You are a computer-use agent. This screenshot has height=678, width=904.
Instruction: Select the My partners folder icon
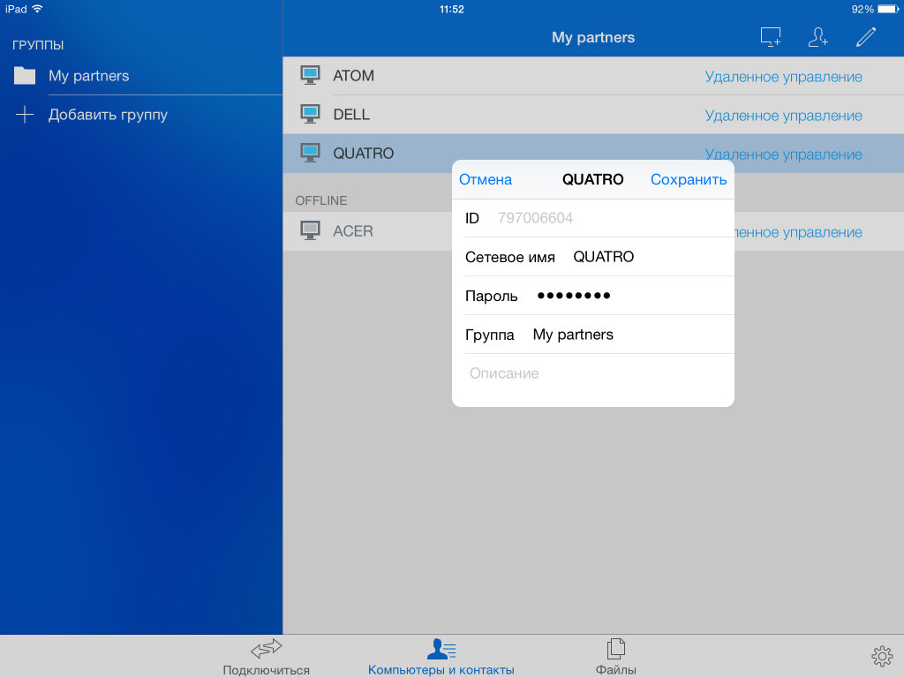point(25,76)
